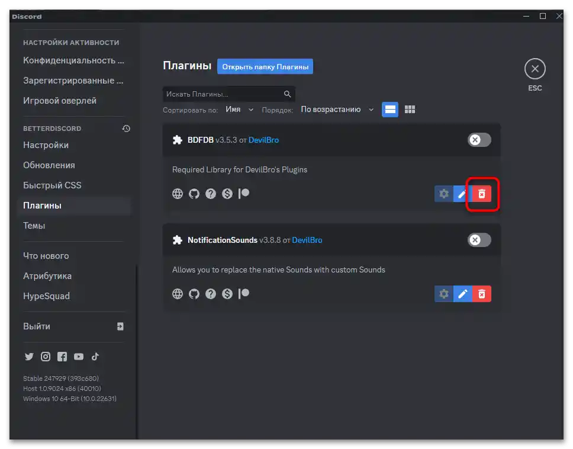Screen dimensions: 573x449
Task: Open the BetterDiscord changelog history icon
Action: tap(126, 129)
